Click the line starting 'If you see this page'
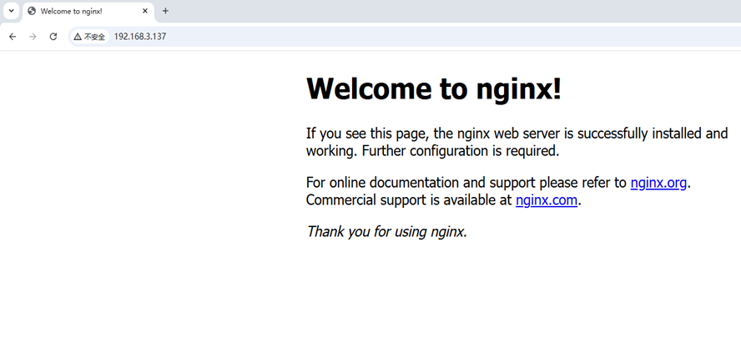The height and width of the screenshot is (348, 741). click(x=517, y=134)
